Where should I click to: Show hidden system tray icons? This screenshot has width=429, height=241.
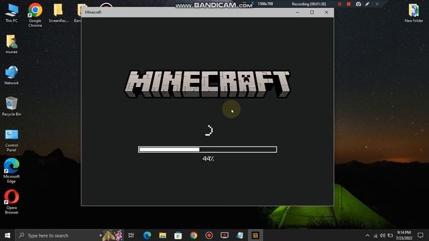[367, 236]
